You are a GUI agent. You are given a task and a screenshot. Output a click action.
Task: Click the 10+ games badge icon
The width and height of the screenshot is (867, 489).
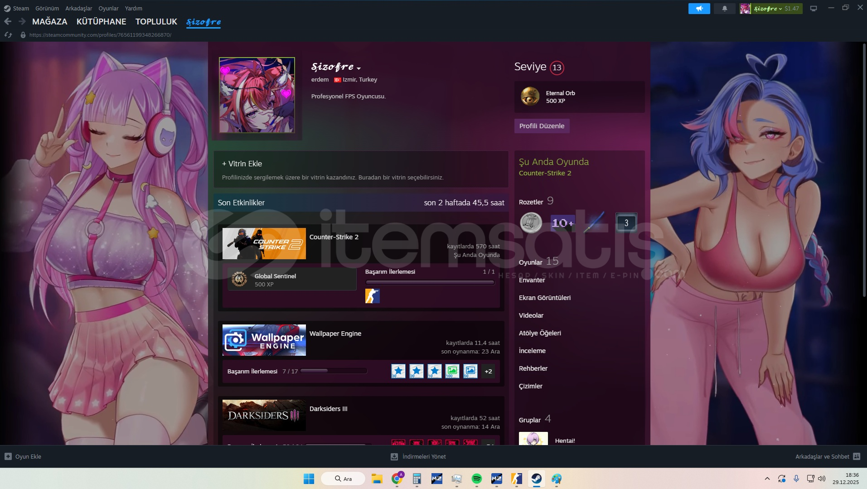(562, 223)
